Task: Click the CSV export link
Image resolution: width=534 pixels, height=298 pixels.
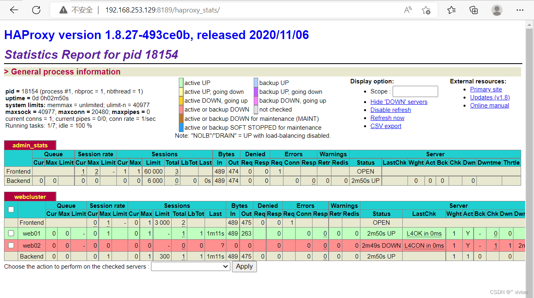Action: [x=385, y=126]
